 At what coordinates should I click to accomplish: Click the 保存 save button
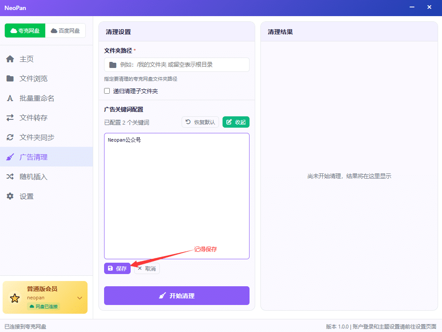point(117,268)
